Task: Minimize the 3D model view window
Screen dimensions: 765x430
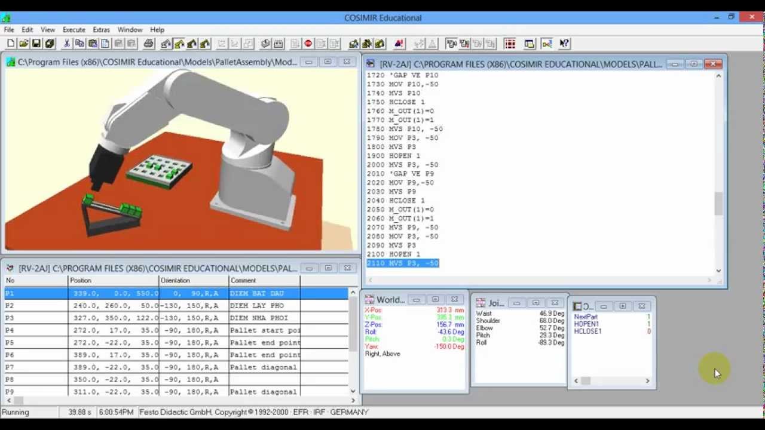Action: click(309, 62)
